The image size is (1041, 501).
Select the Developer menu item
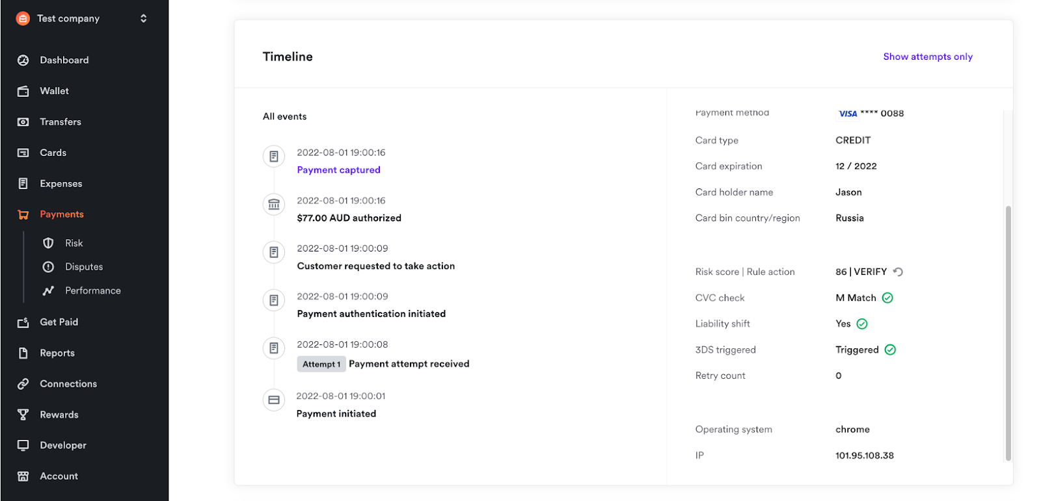tap(63, 445)
